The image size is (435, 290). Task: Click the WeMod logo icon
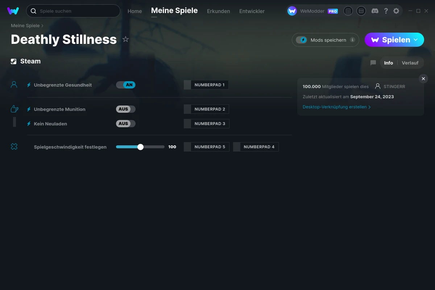pyautogui.click(x=13, y=11)
